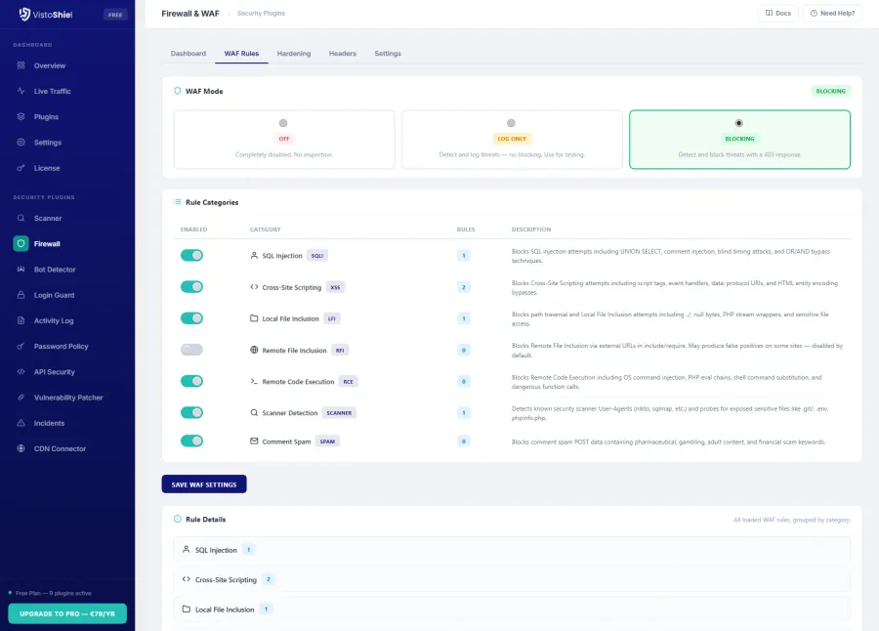Open the Headers tab
This screenshot has height=631, width=879.
coord(343,54)
